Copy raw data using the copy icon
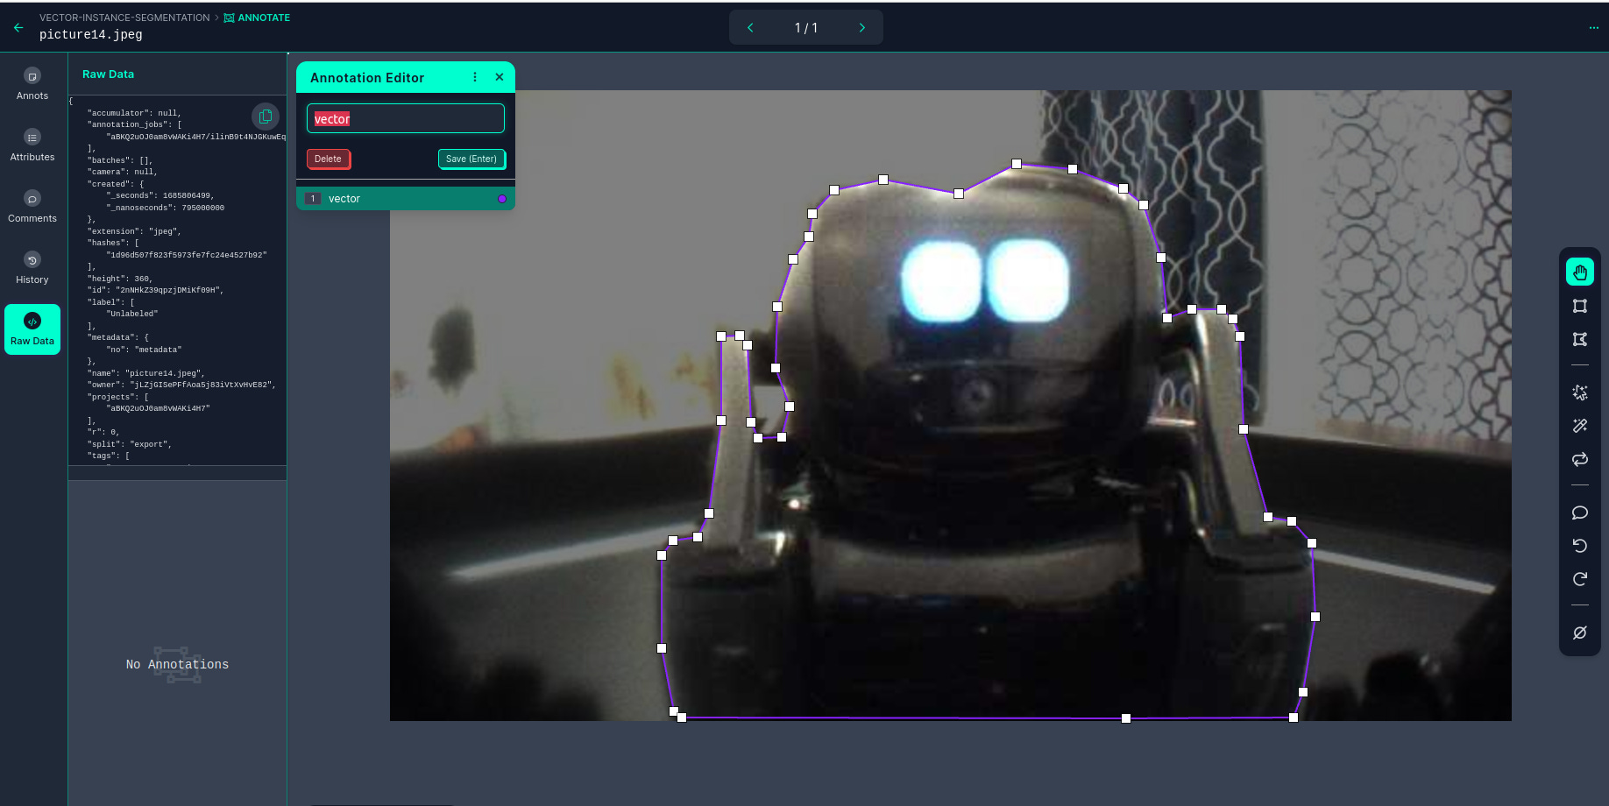 pos(266,116)
